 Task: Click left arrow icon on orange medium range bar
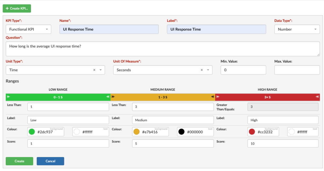(113, 97)
